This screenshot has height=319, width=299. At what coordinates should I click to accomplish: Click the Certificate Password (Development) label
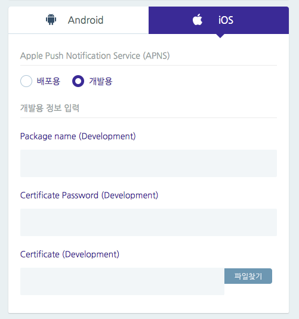pos(89,196)
